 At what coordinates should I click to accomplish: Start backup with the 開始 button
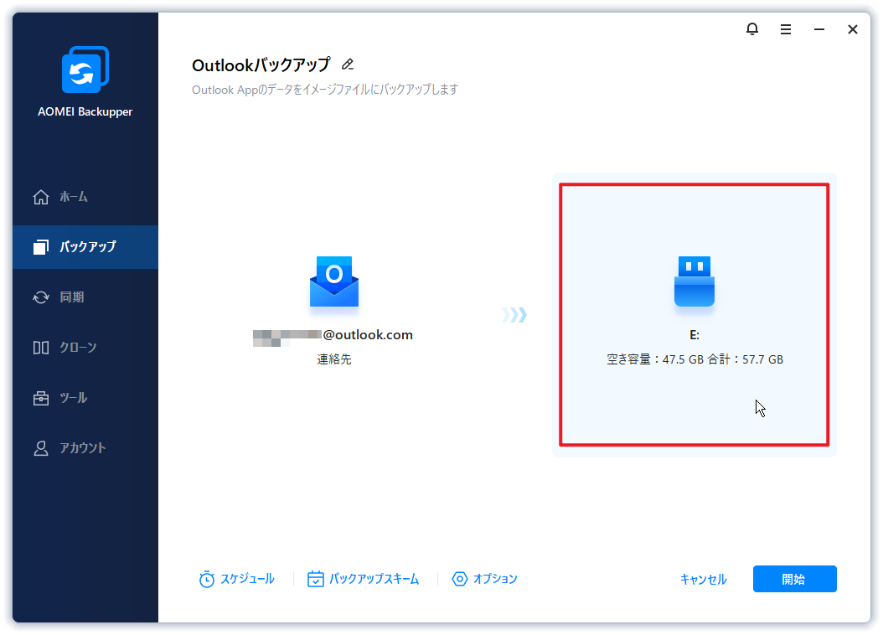point(794,579)
